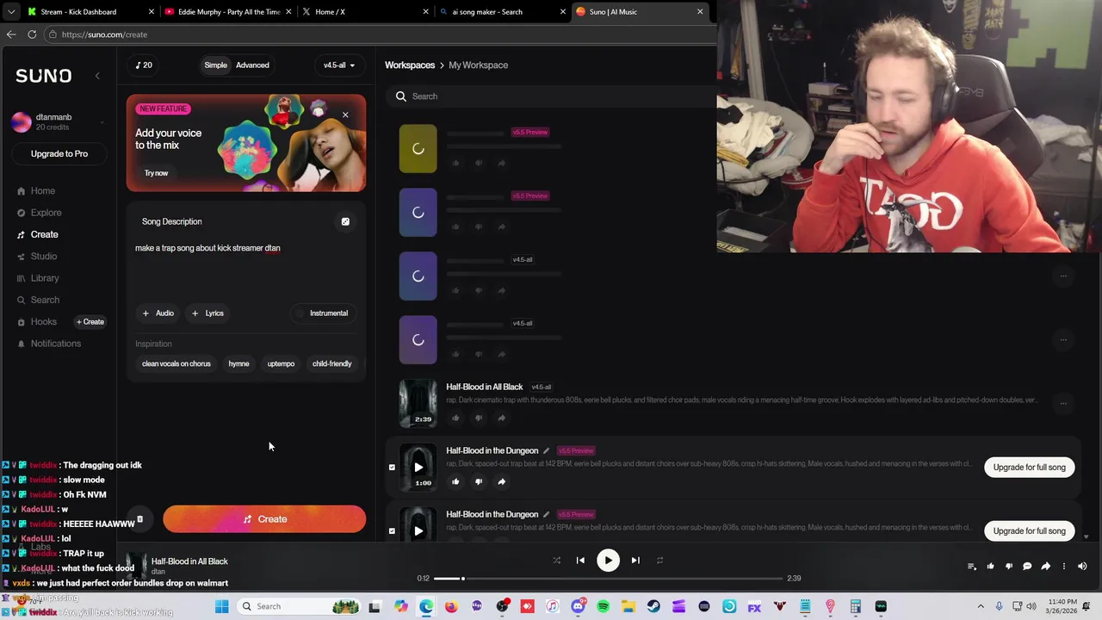Click the Song Description randomize icon

(x=345, y=221)
